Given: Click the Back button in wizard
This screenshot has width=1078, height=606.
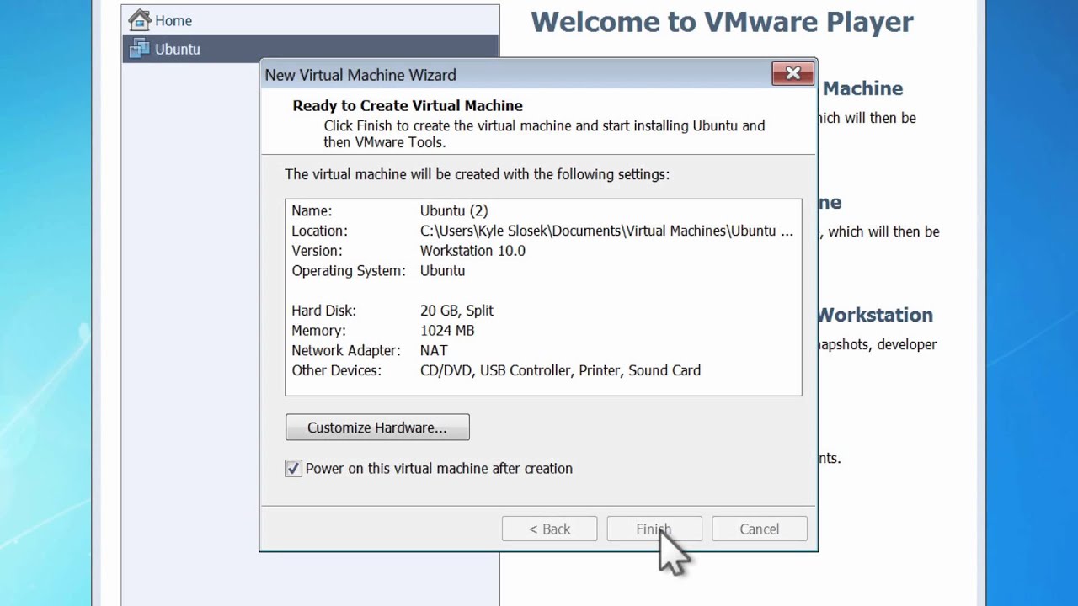Looking at the screenshot, I should coord(549,529).
